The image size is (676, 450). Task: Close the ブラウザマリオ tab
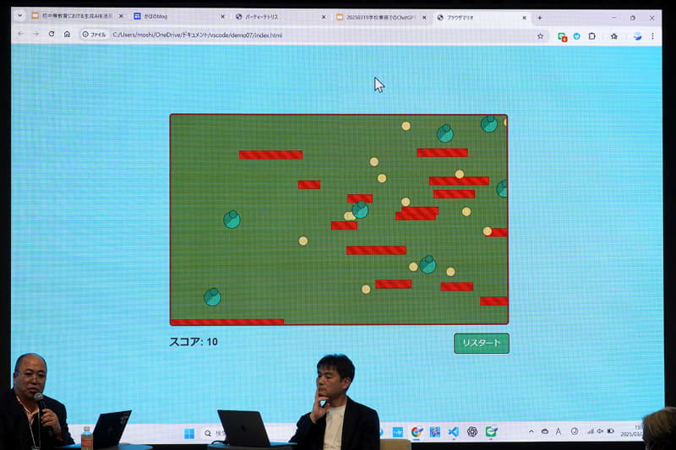coord(524,18)
